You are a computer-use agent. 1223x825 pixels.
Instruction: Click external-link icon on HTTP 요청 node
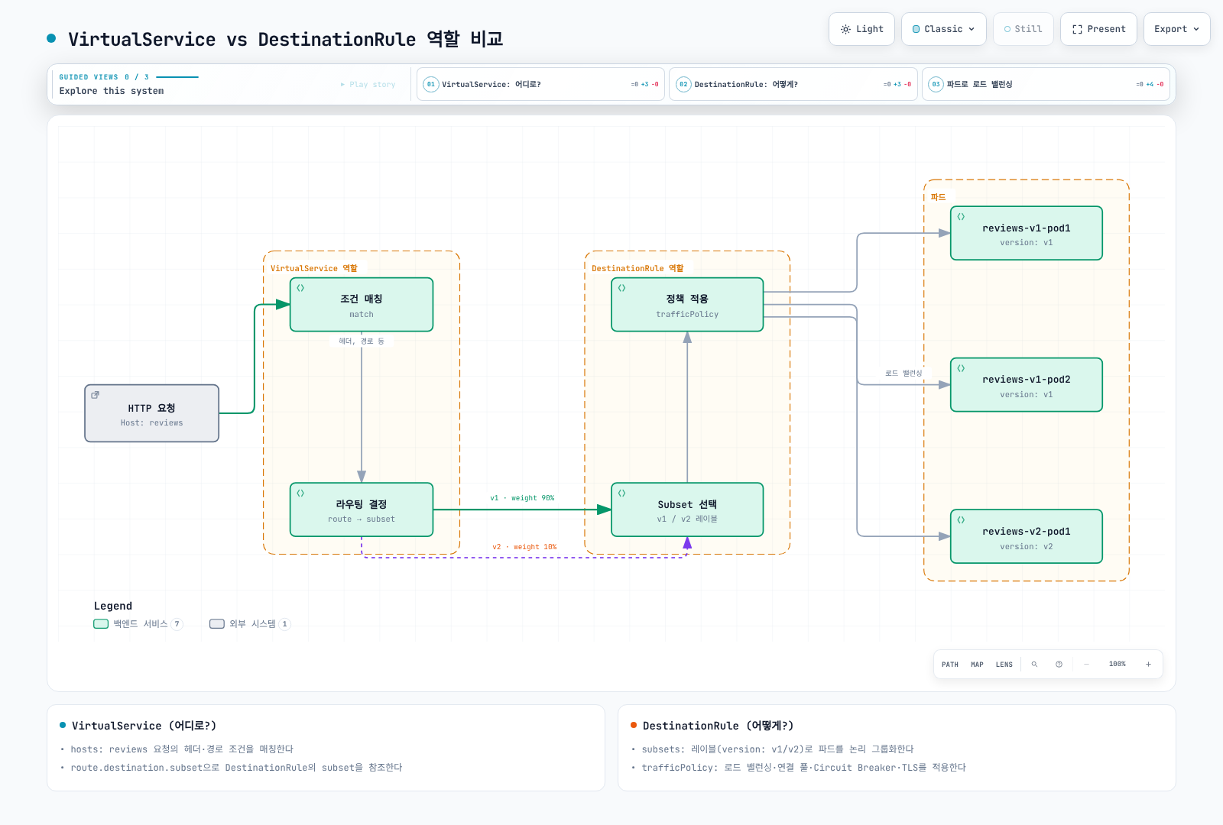[x=96, y=395]
